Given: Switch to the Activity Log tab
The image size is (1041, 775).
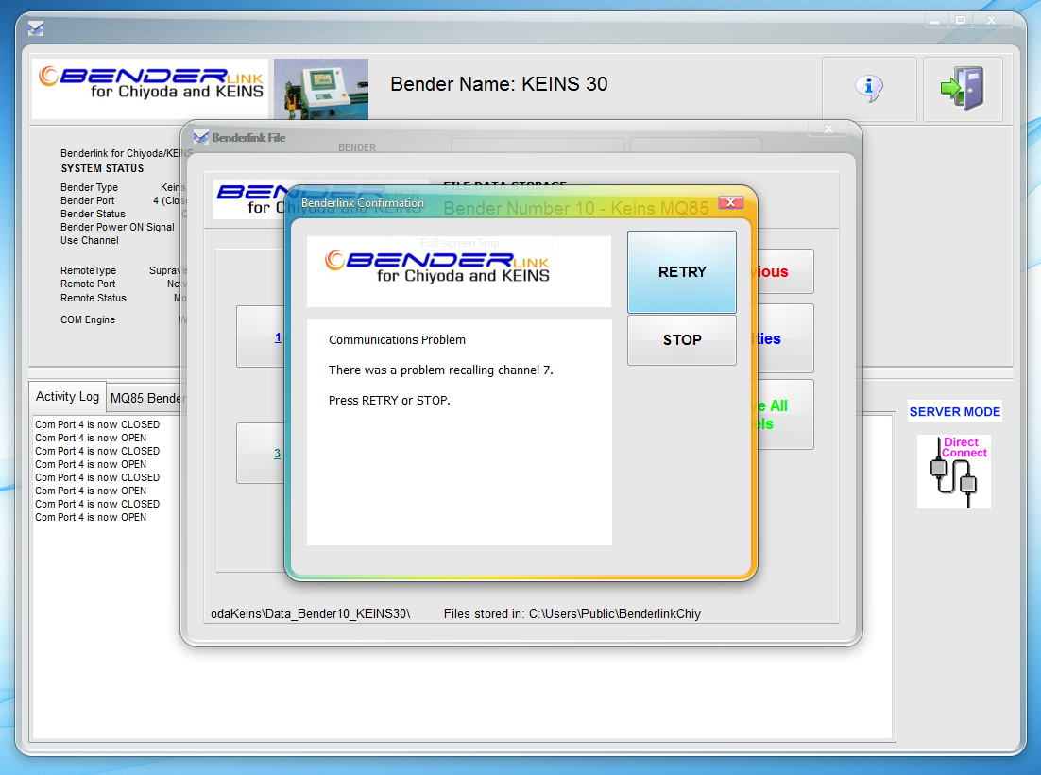Looking at the screenshot, I should click(67, 397).
